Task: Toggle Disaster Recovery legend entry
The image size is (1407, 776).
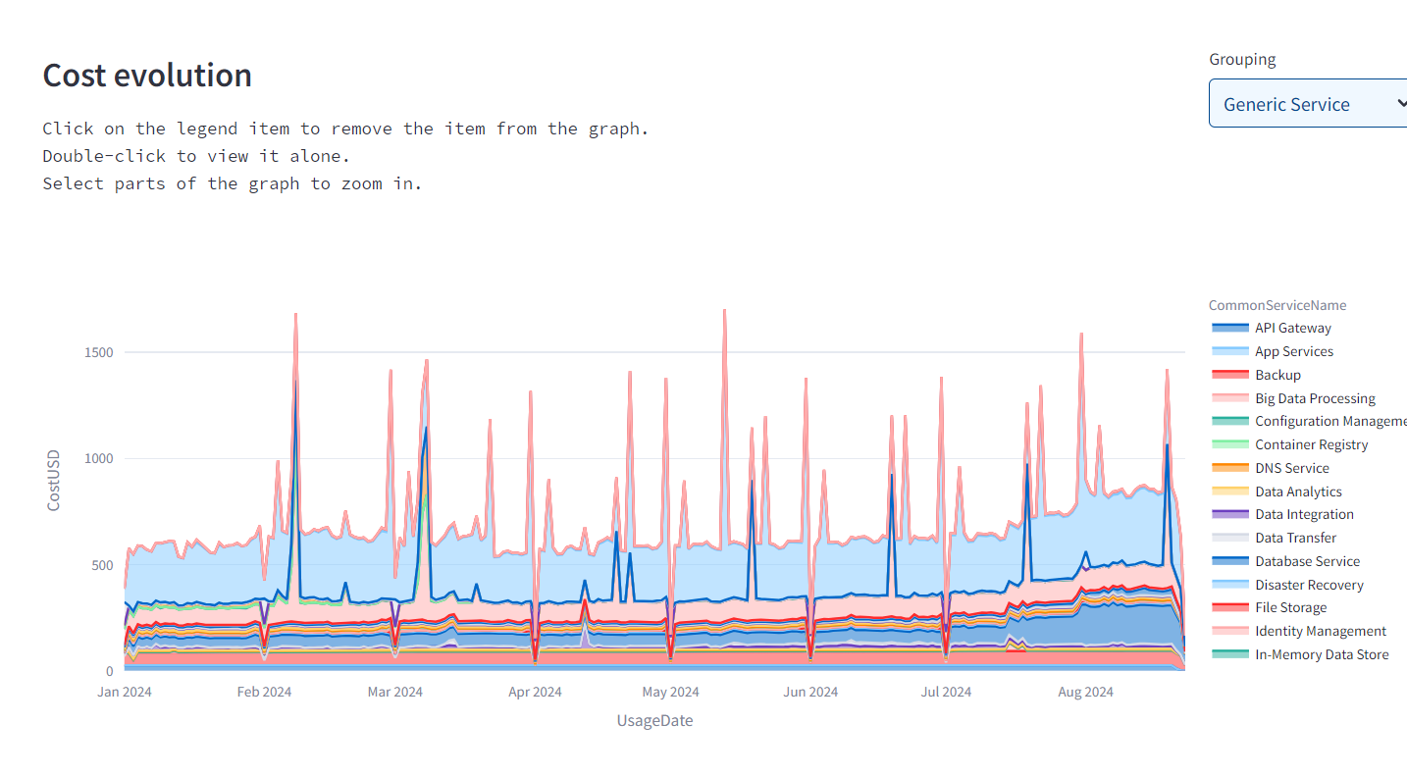Action: [1308, 585]
